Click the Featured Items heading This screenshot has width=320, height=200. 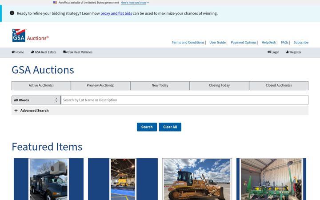47,147
